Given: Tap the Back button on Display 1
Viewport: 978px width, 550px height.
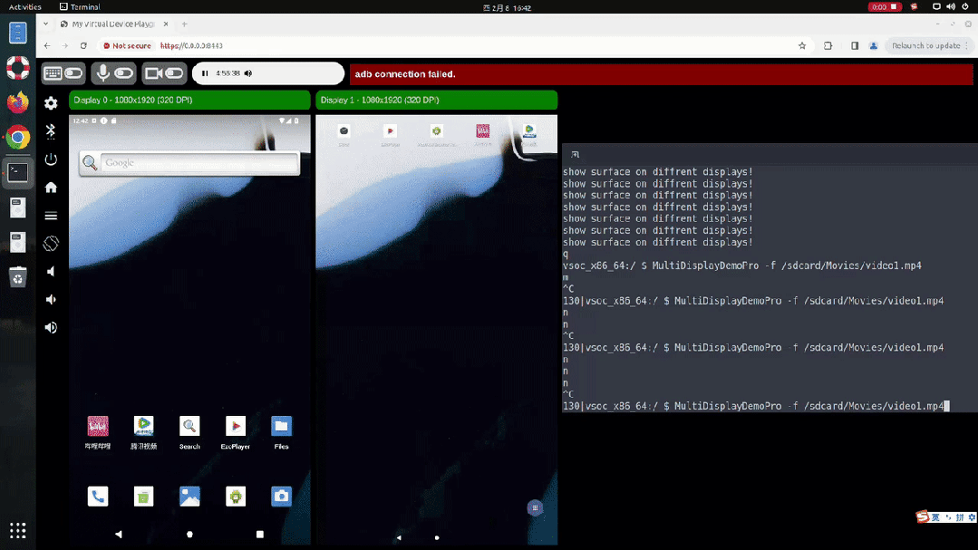Looking at the screenshot, I should point(399,537).
